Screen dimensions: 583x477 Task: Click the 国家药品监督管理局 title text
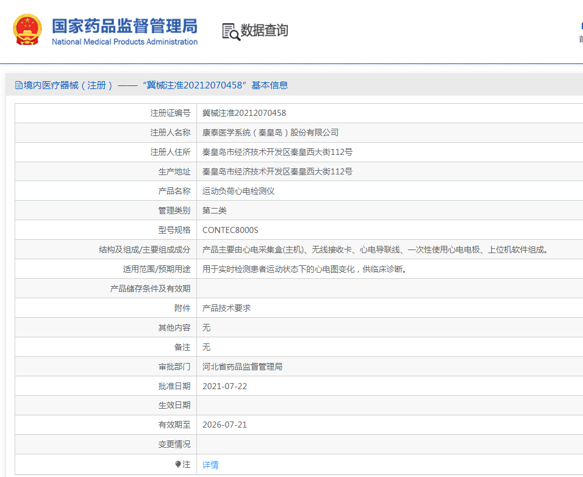click(124, 26)
